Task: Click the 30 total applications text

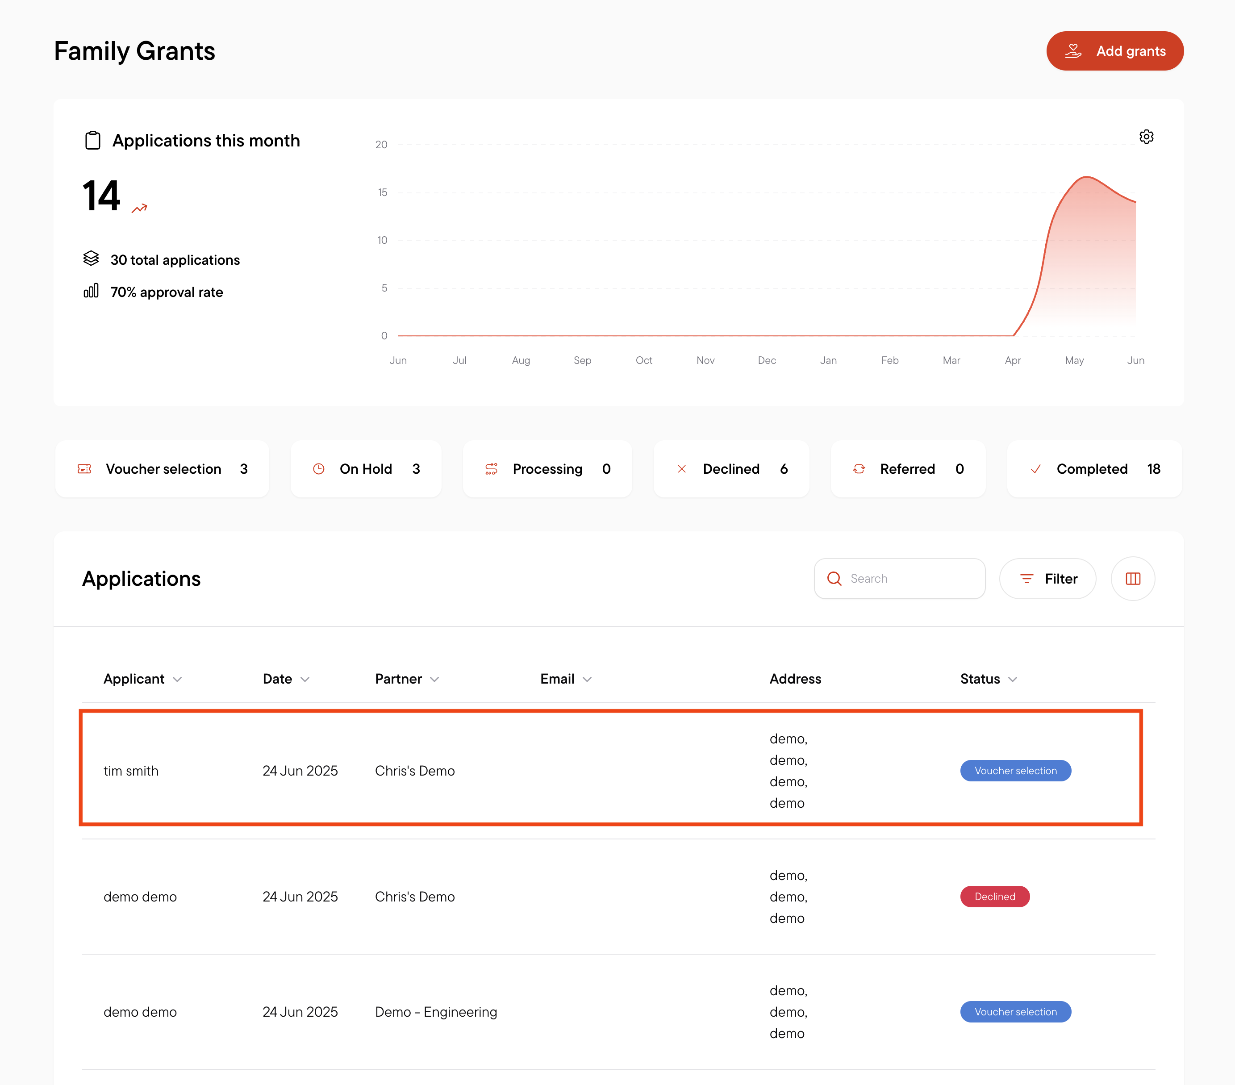Action: coord(175,260)
